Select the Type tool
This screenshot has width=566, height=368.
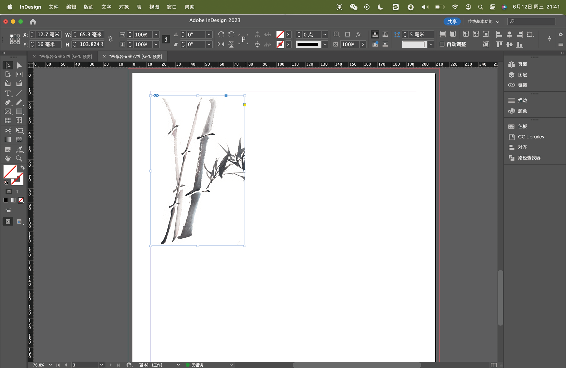(x=8, y=93)
